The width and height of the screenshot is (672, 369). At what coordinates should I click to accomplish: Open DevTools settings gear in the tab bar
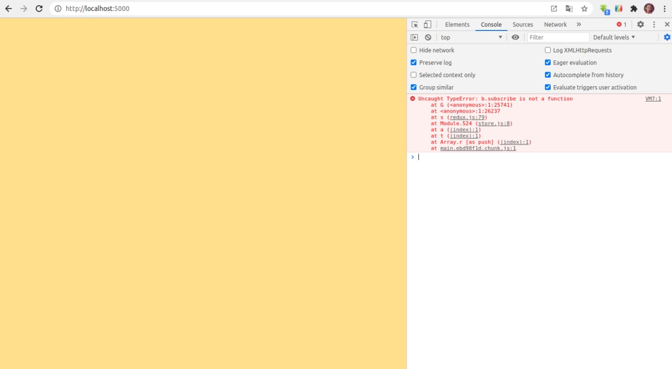[640, 25]
